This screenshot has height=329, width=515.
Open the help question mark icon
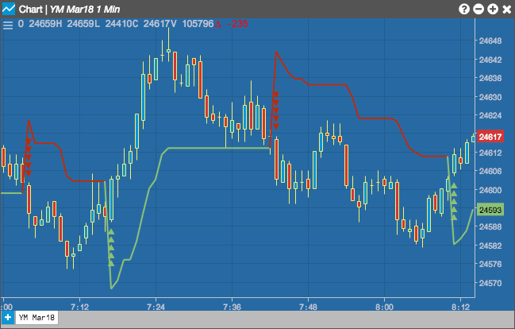464,10
